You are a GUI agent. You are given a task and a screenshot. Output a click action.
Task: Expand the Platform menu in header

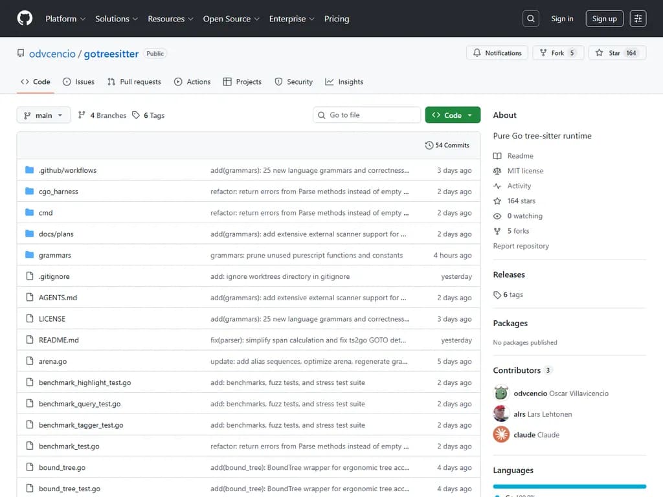point(65,19)
